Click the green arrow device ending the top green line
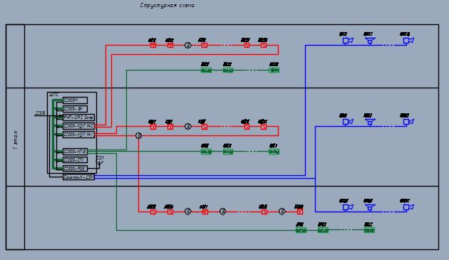Viewport: 449px width, 260px height. point(274,70)
